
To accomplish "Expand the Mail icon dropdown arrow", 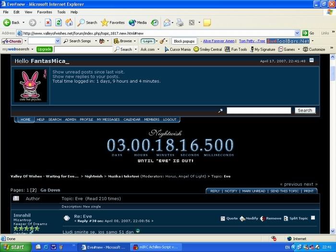I will click(x=172, y=23).
